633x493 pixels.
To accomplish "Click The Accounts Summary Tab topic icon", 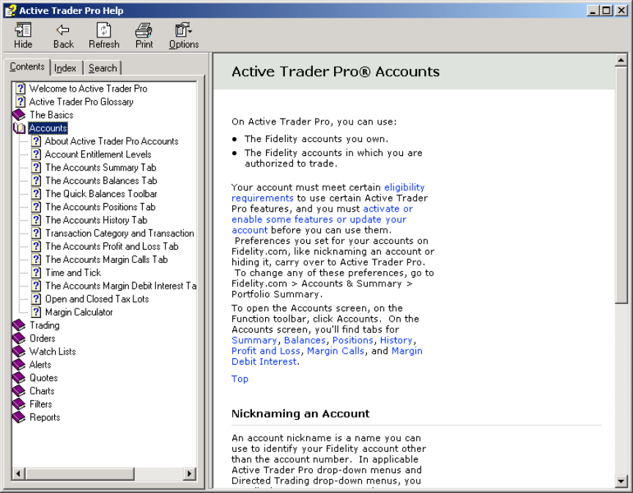I will (x=37, y=167).
